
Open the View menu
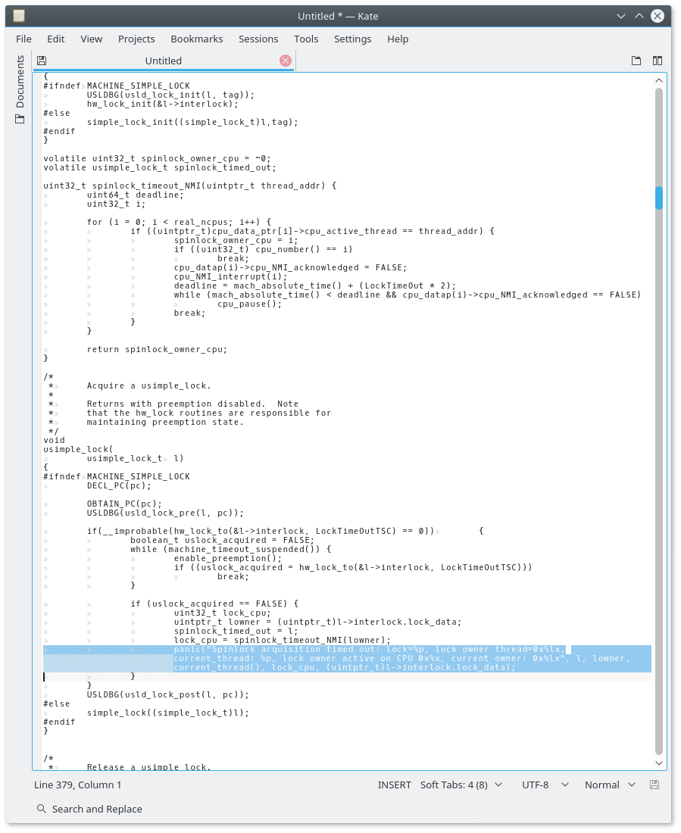coord(92,39)
